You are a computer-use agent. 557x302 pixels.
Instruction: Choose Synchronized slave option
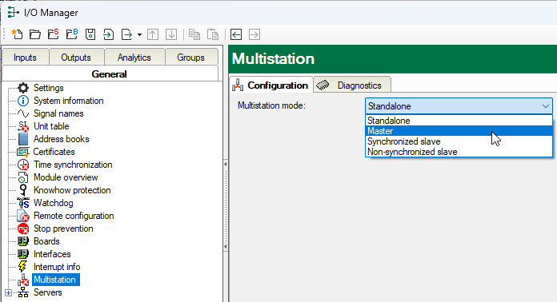click(459, 141)
